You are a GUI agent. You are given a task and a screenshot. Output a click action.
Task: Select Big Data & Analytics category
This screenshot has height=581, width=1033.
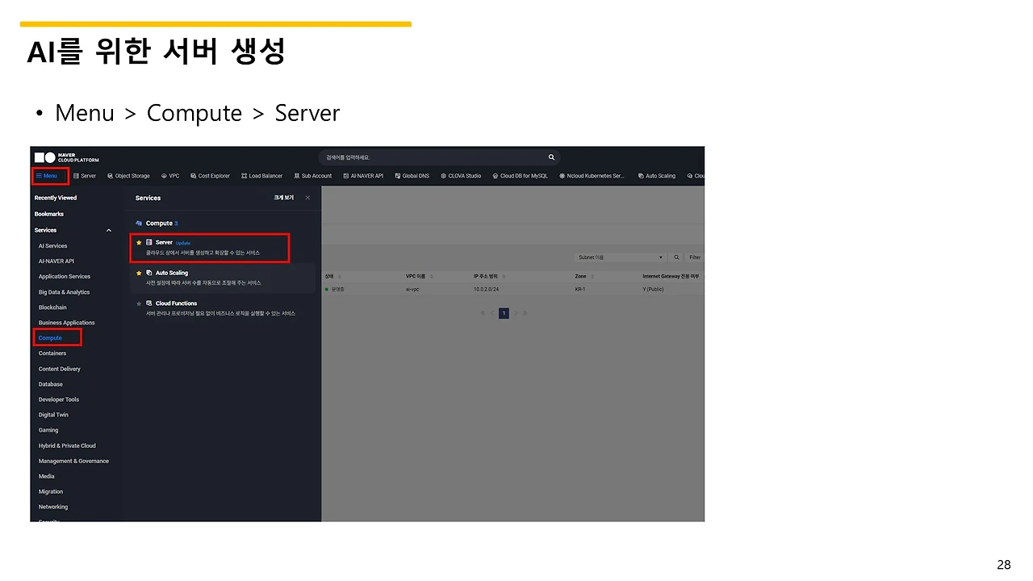64,292
